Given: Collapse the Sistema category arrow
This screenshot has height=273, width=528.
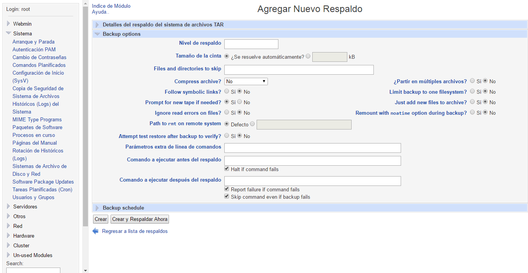Looking at the screenshot, I should (x=8, y=33).
